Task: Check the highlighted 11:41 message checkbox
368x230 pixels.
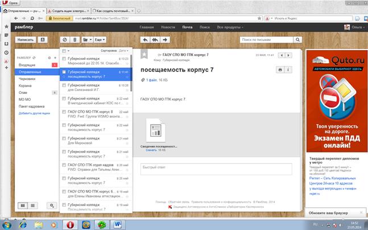Action: [64, 72]
